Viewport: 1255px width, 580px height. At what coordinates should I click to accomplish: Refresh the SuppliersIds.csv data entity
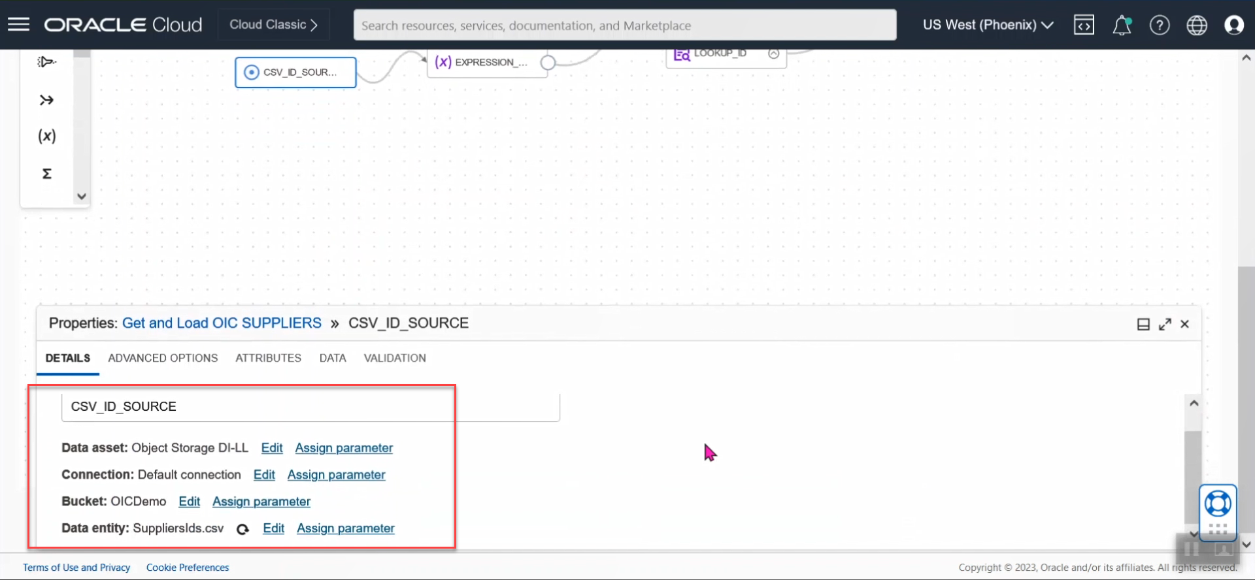[243, 529]
